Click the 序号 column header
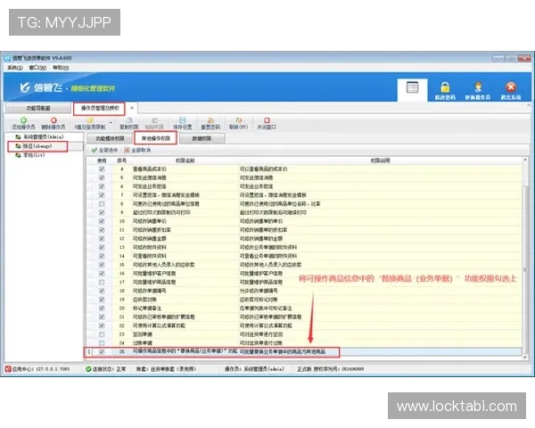The height and width of the screenshot is (428, 535). pos(122,160)
